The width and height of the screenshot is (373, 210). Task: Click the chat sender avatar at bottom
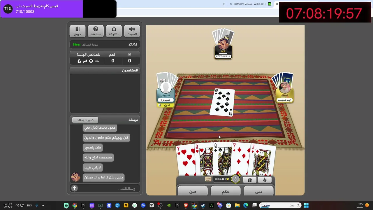point(75,177)
